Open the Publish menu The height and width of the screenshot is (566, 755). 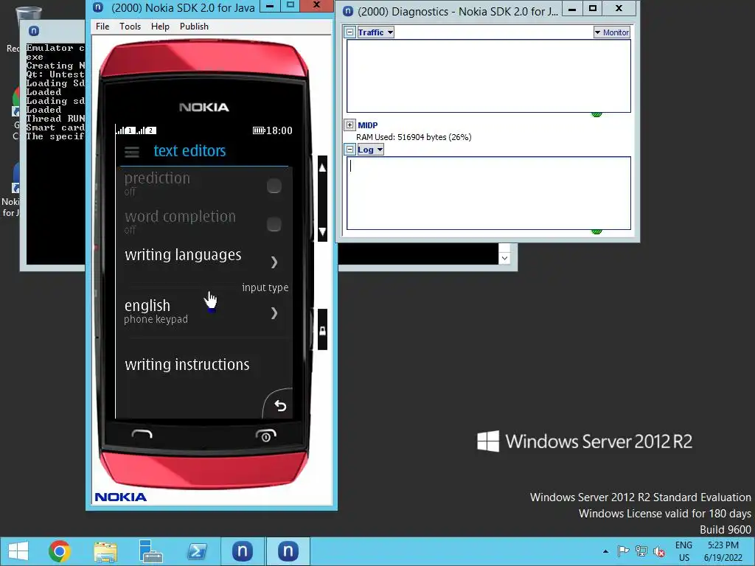(194, 27)
